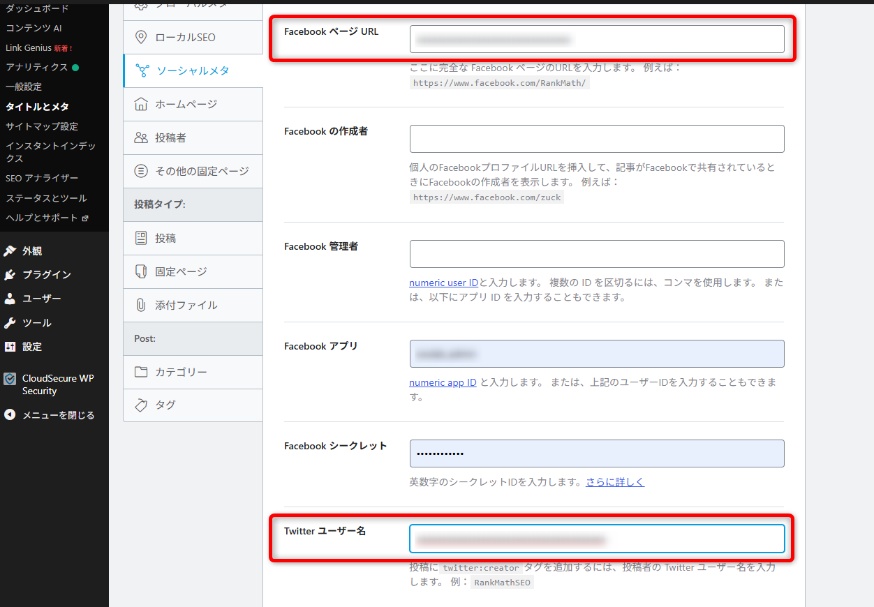The height and width of the screenshot is (607, 874).
Task: Click the ユーザー person icon
Action: click(10, 299)
